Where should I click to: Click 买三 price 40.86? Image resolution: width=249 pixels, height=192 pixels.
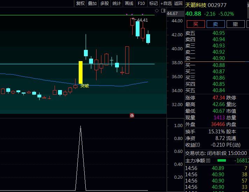[219, 78]
